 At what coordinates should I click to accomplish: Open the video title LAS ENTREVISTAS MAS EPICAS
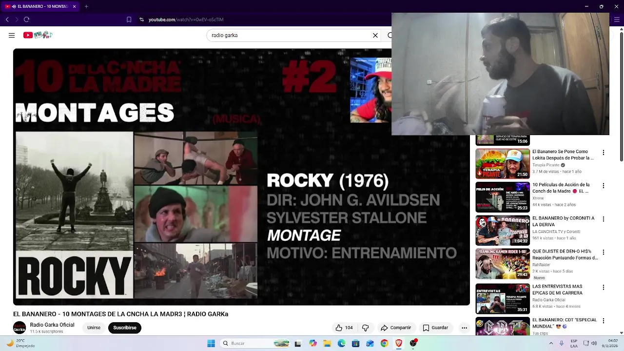coord(557,290)
